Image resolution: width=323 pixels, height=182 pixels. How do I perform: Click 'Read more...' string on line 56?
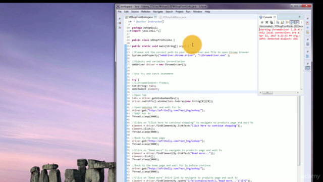[201, 153]
